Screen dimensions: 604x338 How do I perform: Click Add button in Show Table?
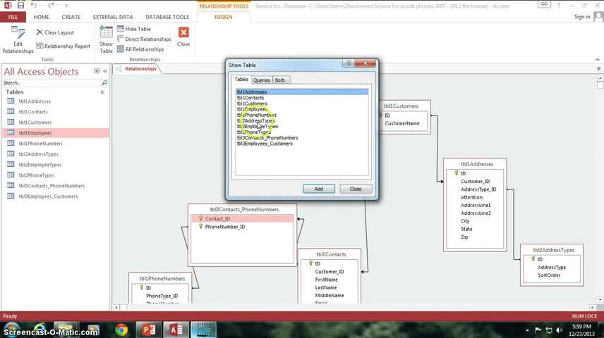(318, 189)
